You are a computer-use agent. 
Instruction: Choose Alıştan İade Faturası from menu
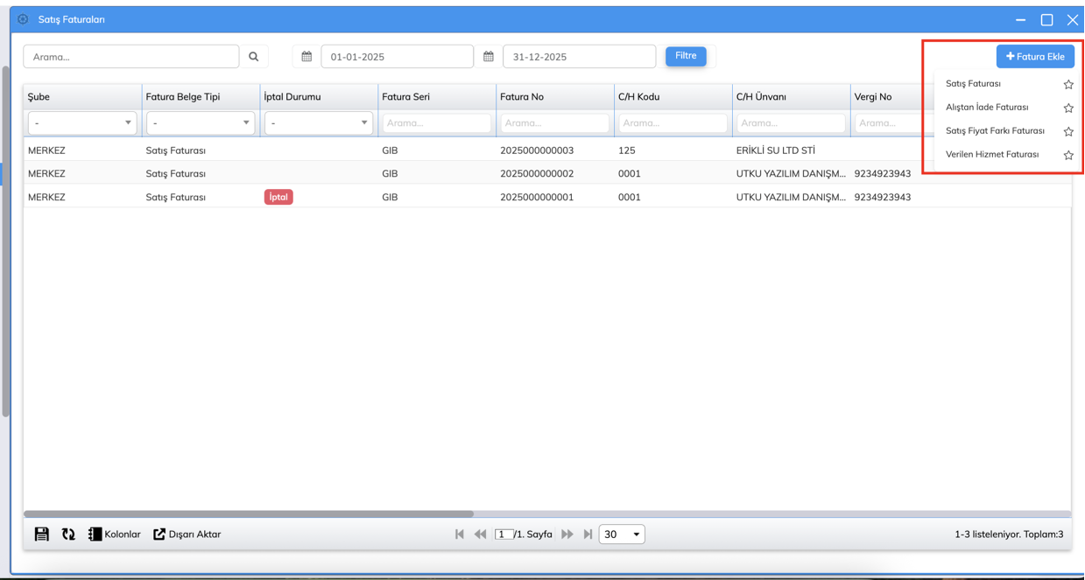pyautogui.click(x=987, y=108)
